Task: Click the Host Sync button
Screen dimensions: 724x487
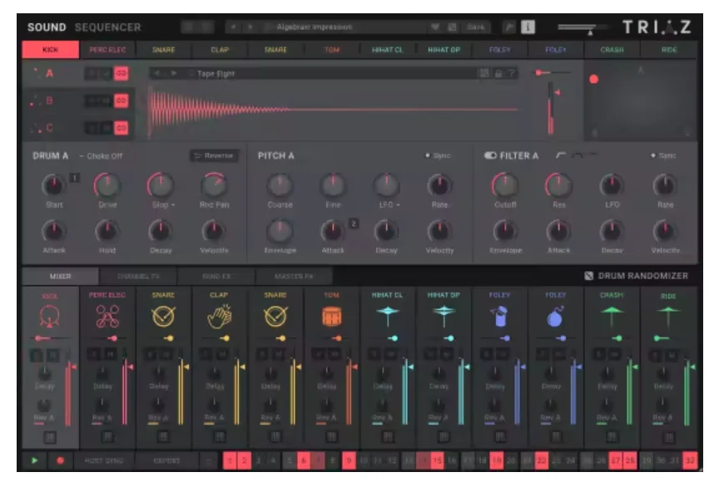Action: [x=104, y=460]
